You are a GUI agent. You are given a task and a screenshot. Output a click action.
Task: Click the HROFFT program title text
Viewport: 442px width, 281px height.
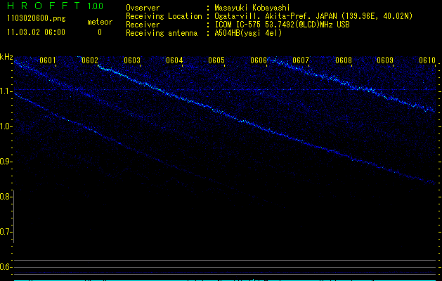tap(44, 6)
